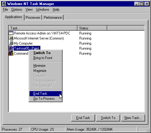151x133 pixels.
Task: Switch to the Applications tab
Action: 14,17
